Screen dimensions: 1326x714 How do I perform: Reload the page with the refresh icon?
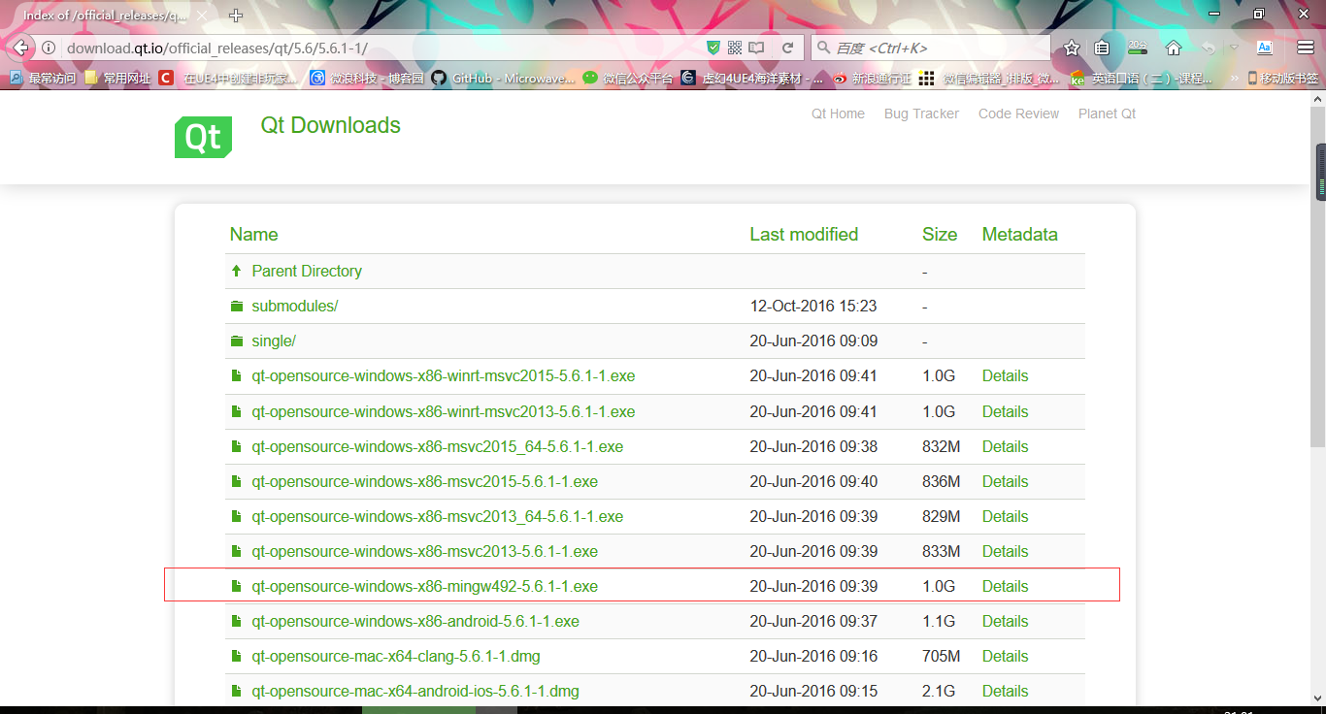click(x=788, y=48)
